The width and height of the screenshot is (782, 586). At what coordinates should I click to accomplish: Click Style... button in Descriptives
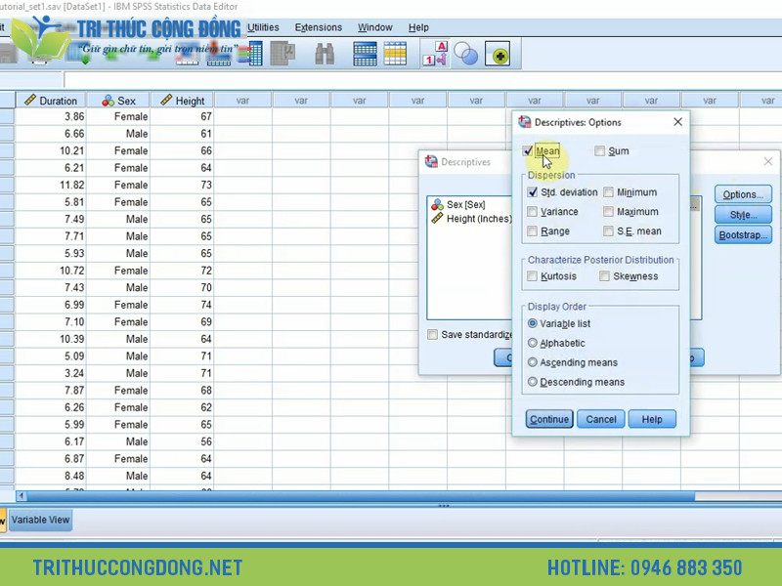[x=743, y=215]
